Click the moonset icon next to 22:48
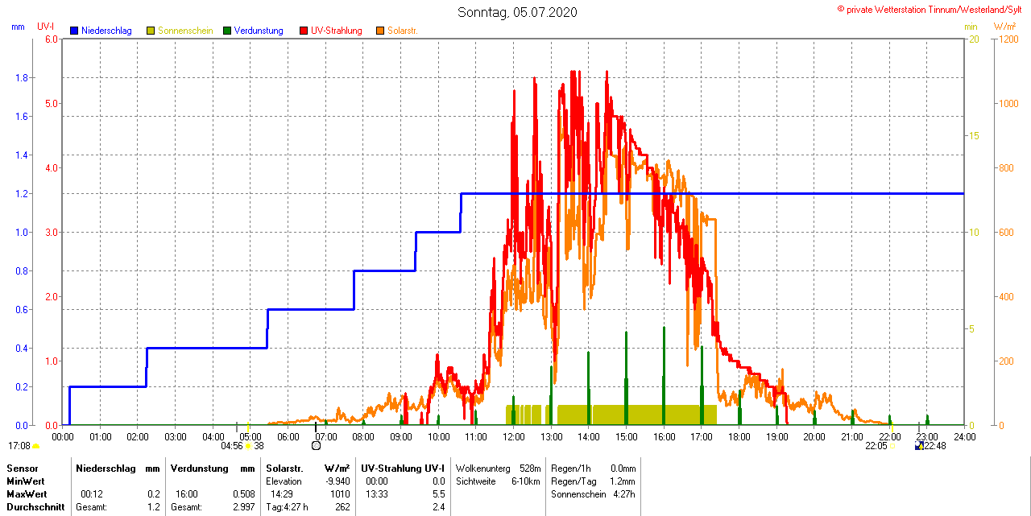The height and width of the screenshot is (516, 1031). 919,445
